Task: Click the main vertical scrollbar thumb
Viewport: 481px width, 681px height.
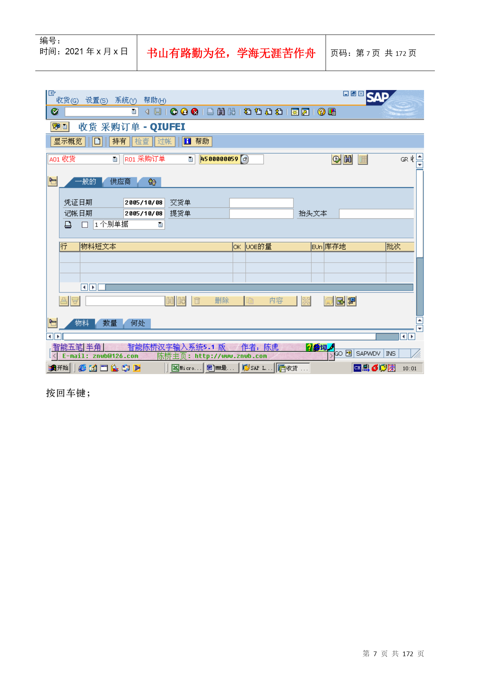Action: (x=419, y=213)
